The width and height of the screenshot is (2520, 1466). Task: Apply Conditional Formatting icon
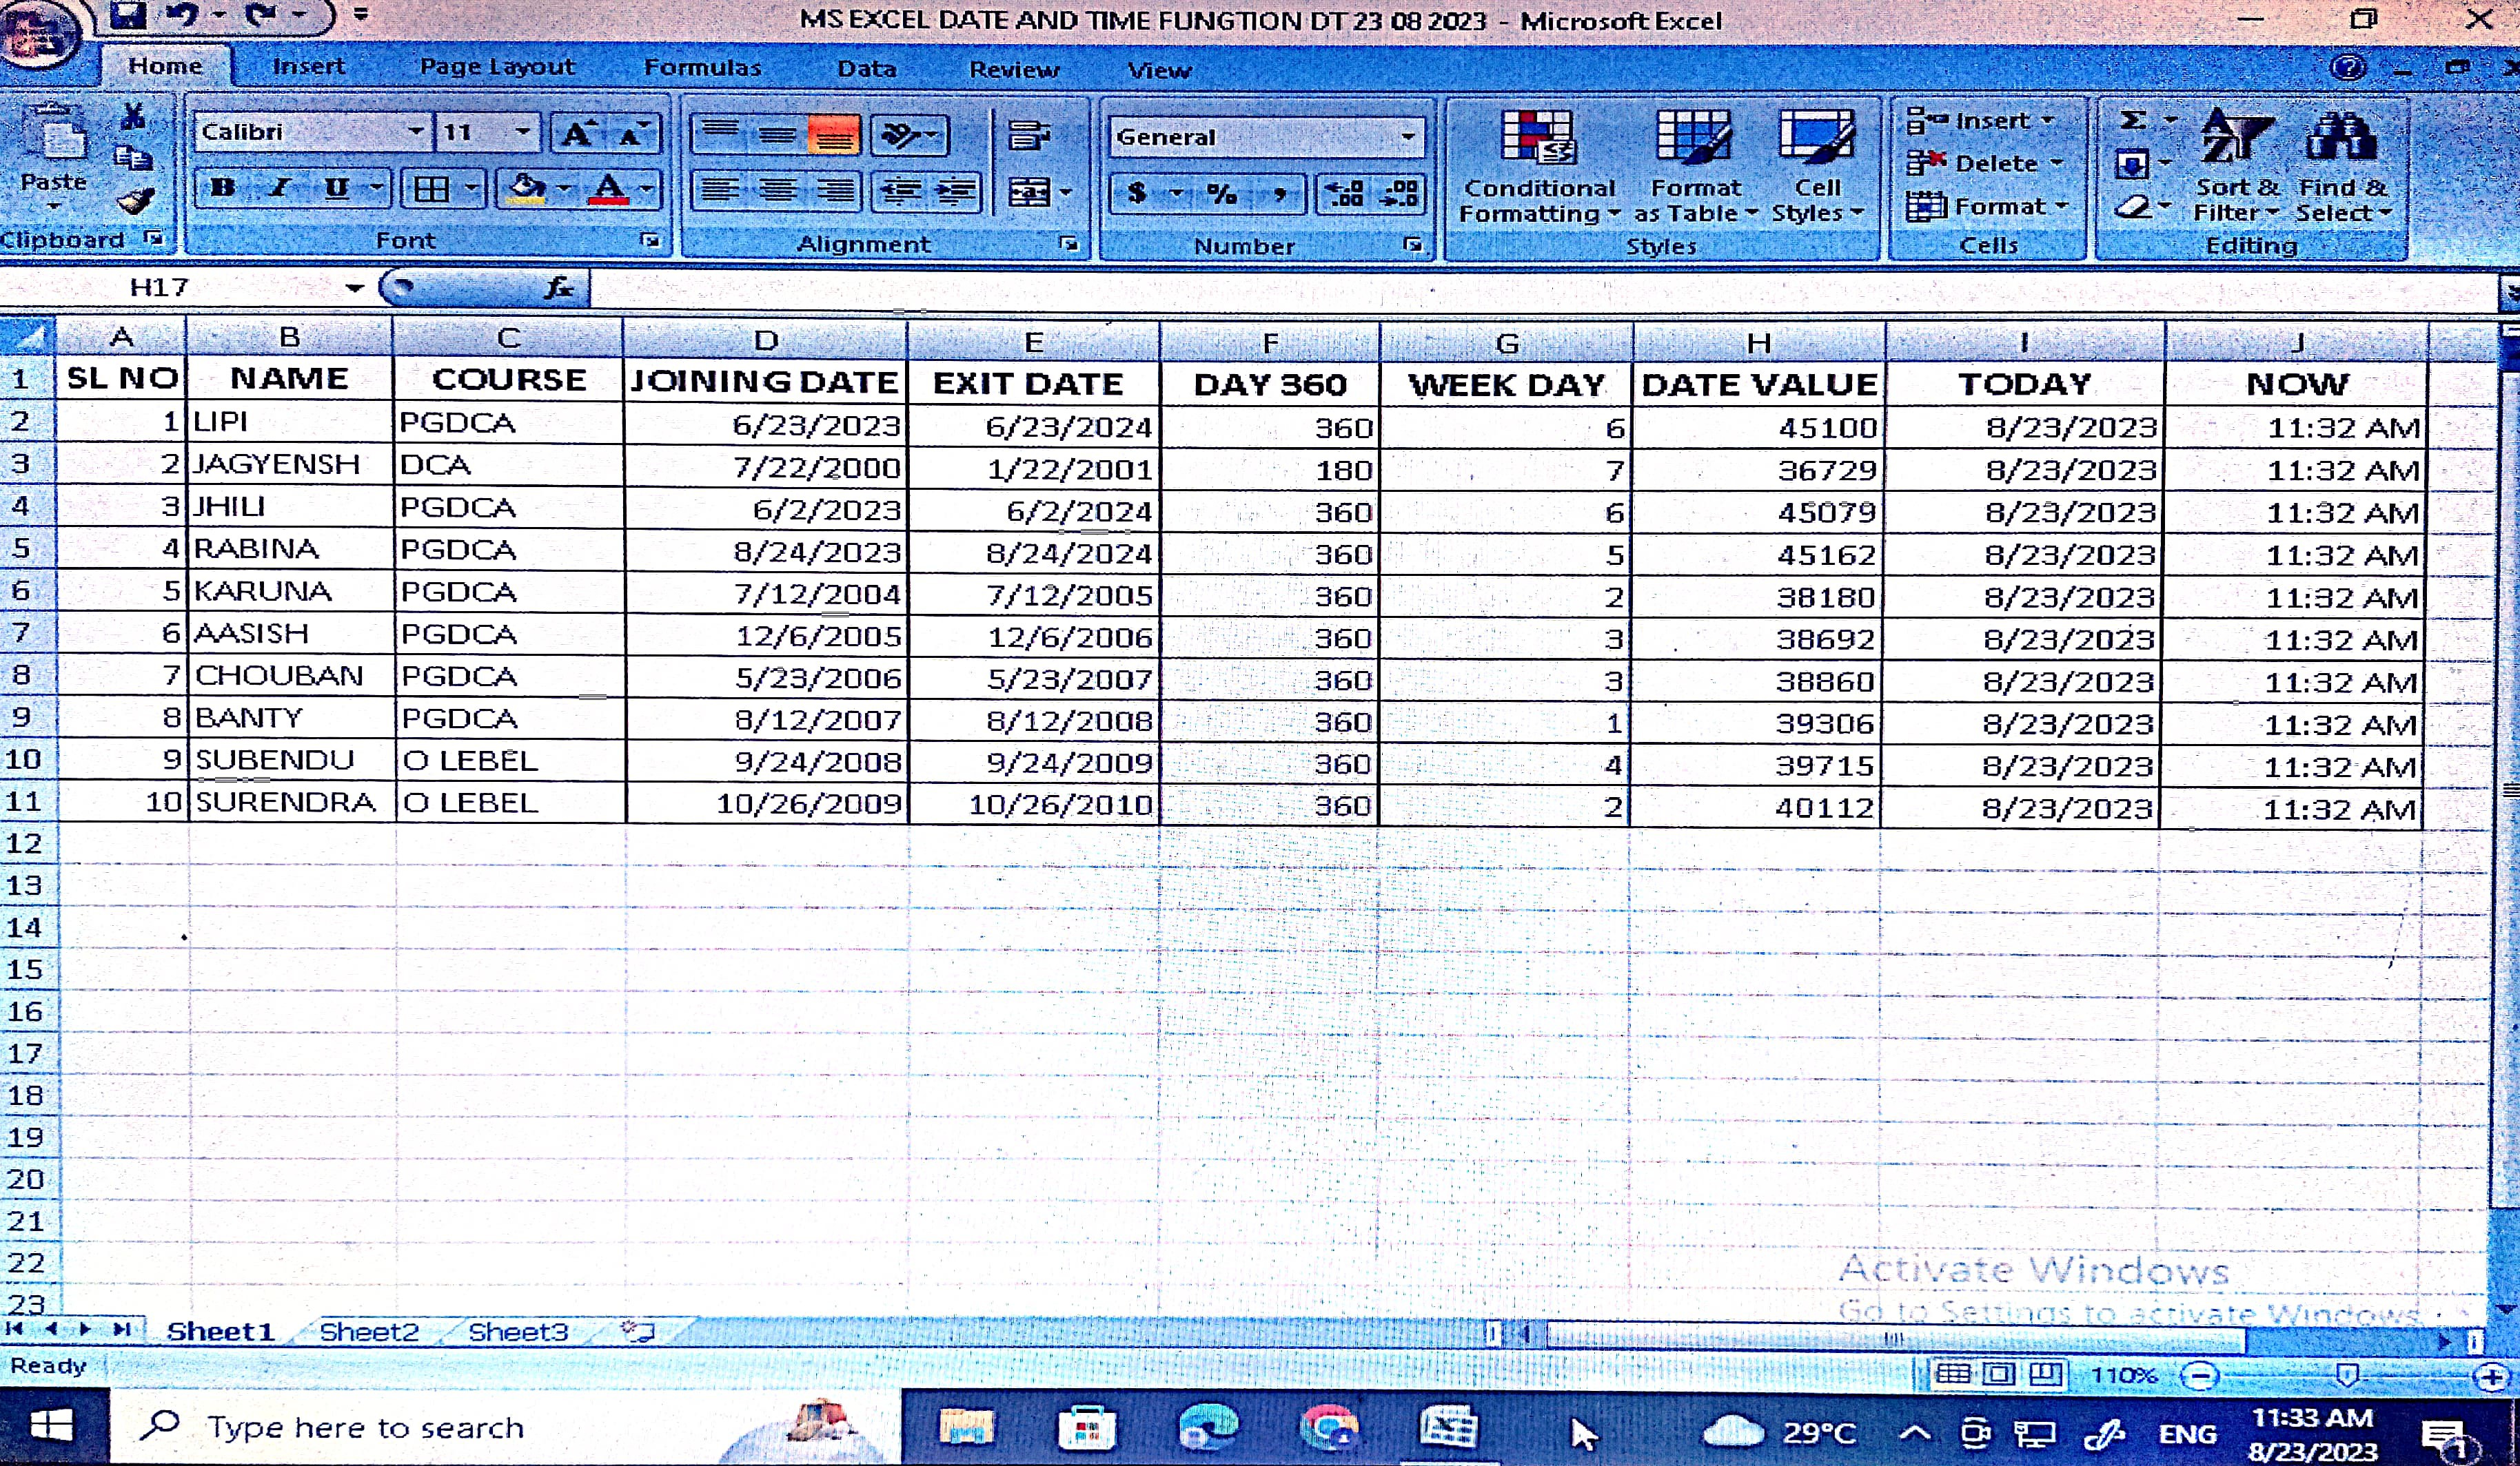pyautogui.click(x=1538, y=140)
